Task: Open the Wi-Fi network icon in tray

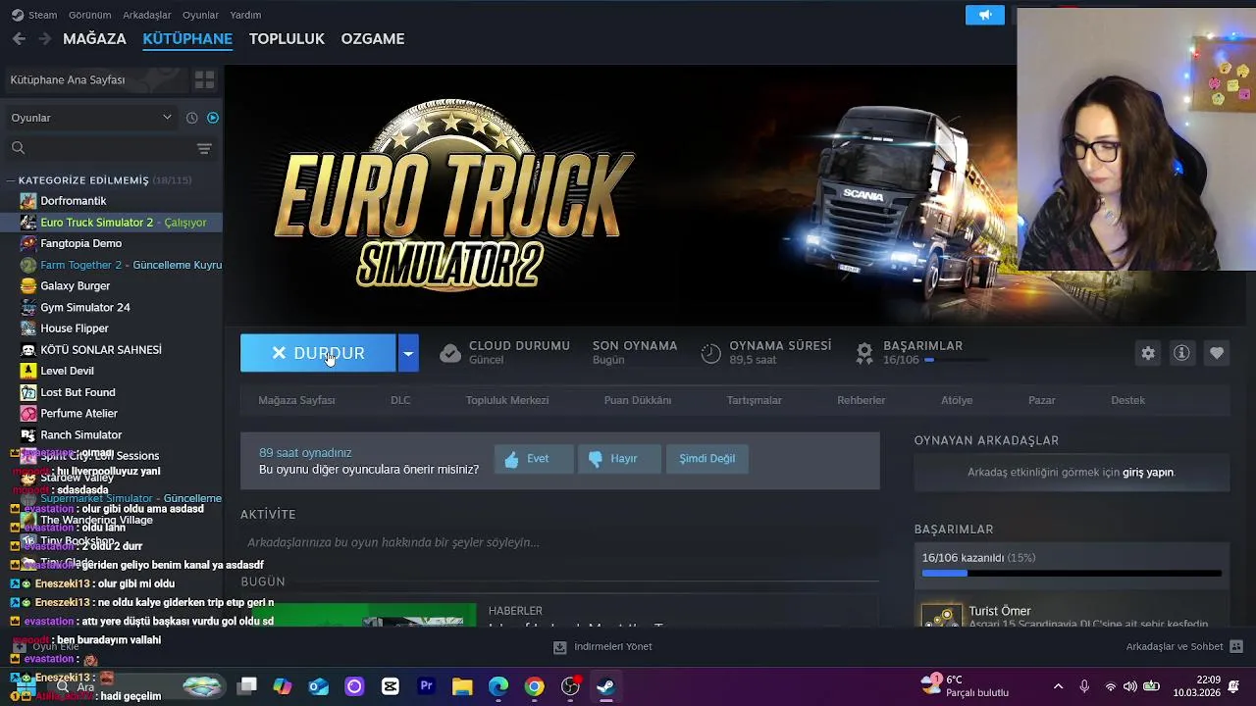Action: click(x=1110, y=686)
